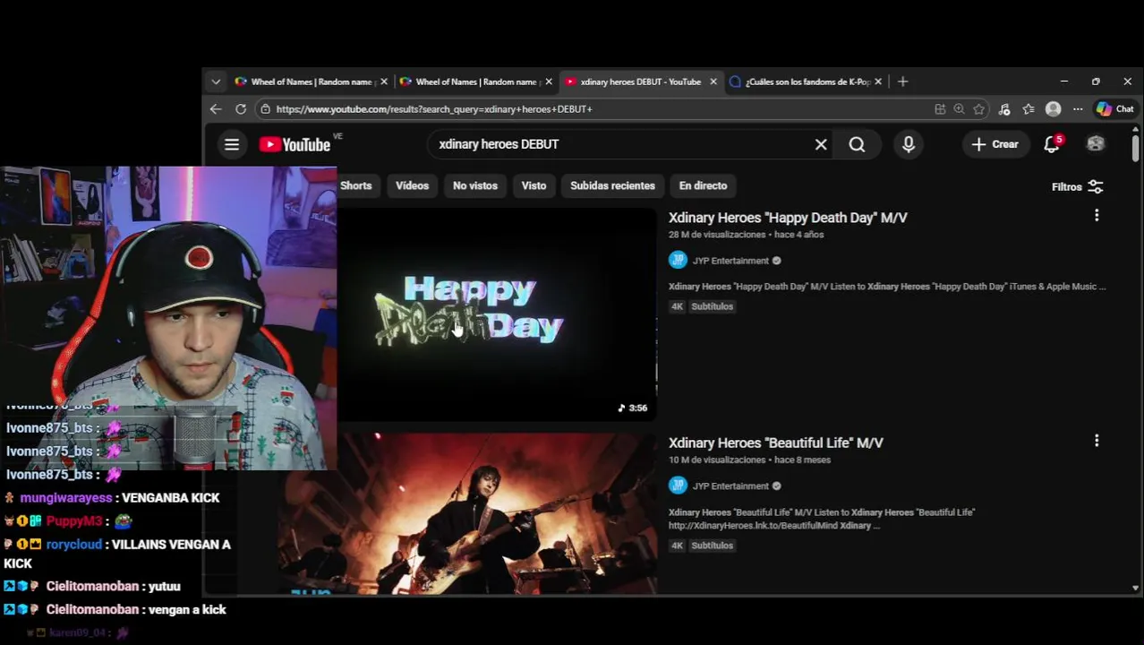Filter results by Subidas recientes chip
The width and height of the screenshot is (1144, 645).
pos(613,185)
